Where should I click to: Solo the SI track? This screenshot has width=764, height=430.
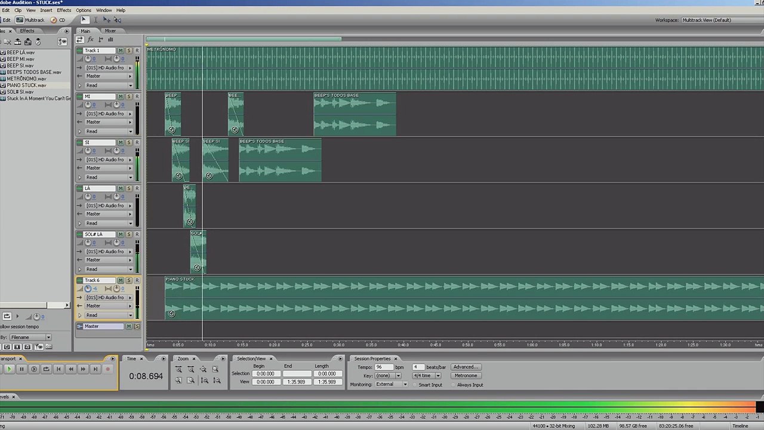click(x=128, y=143)
